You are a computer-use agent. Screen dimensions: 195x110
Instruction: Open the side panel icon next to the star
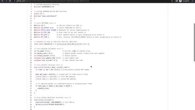(x=176, y=1)
